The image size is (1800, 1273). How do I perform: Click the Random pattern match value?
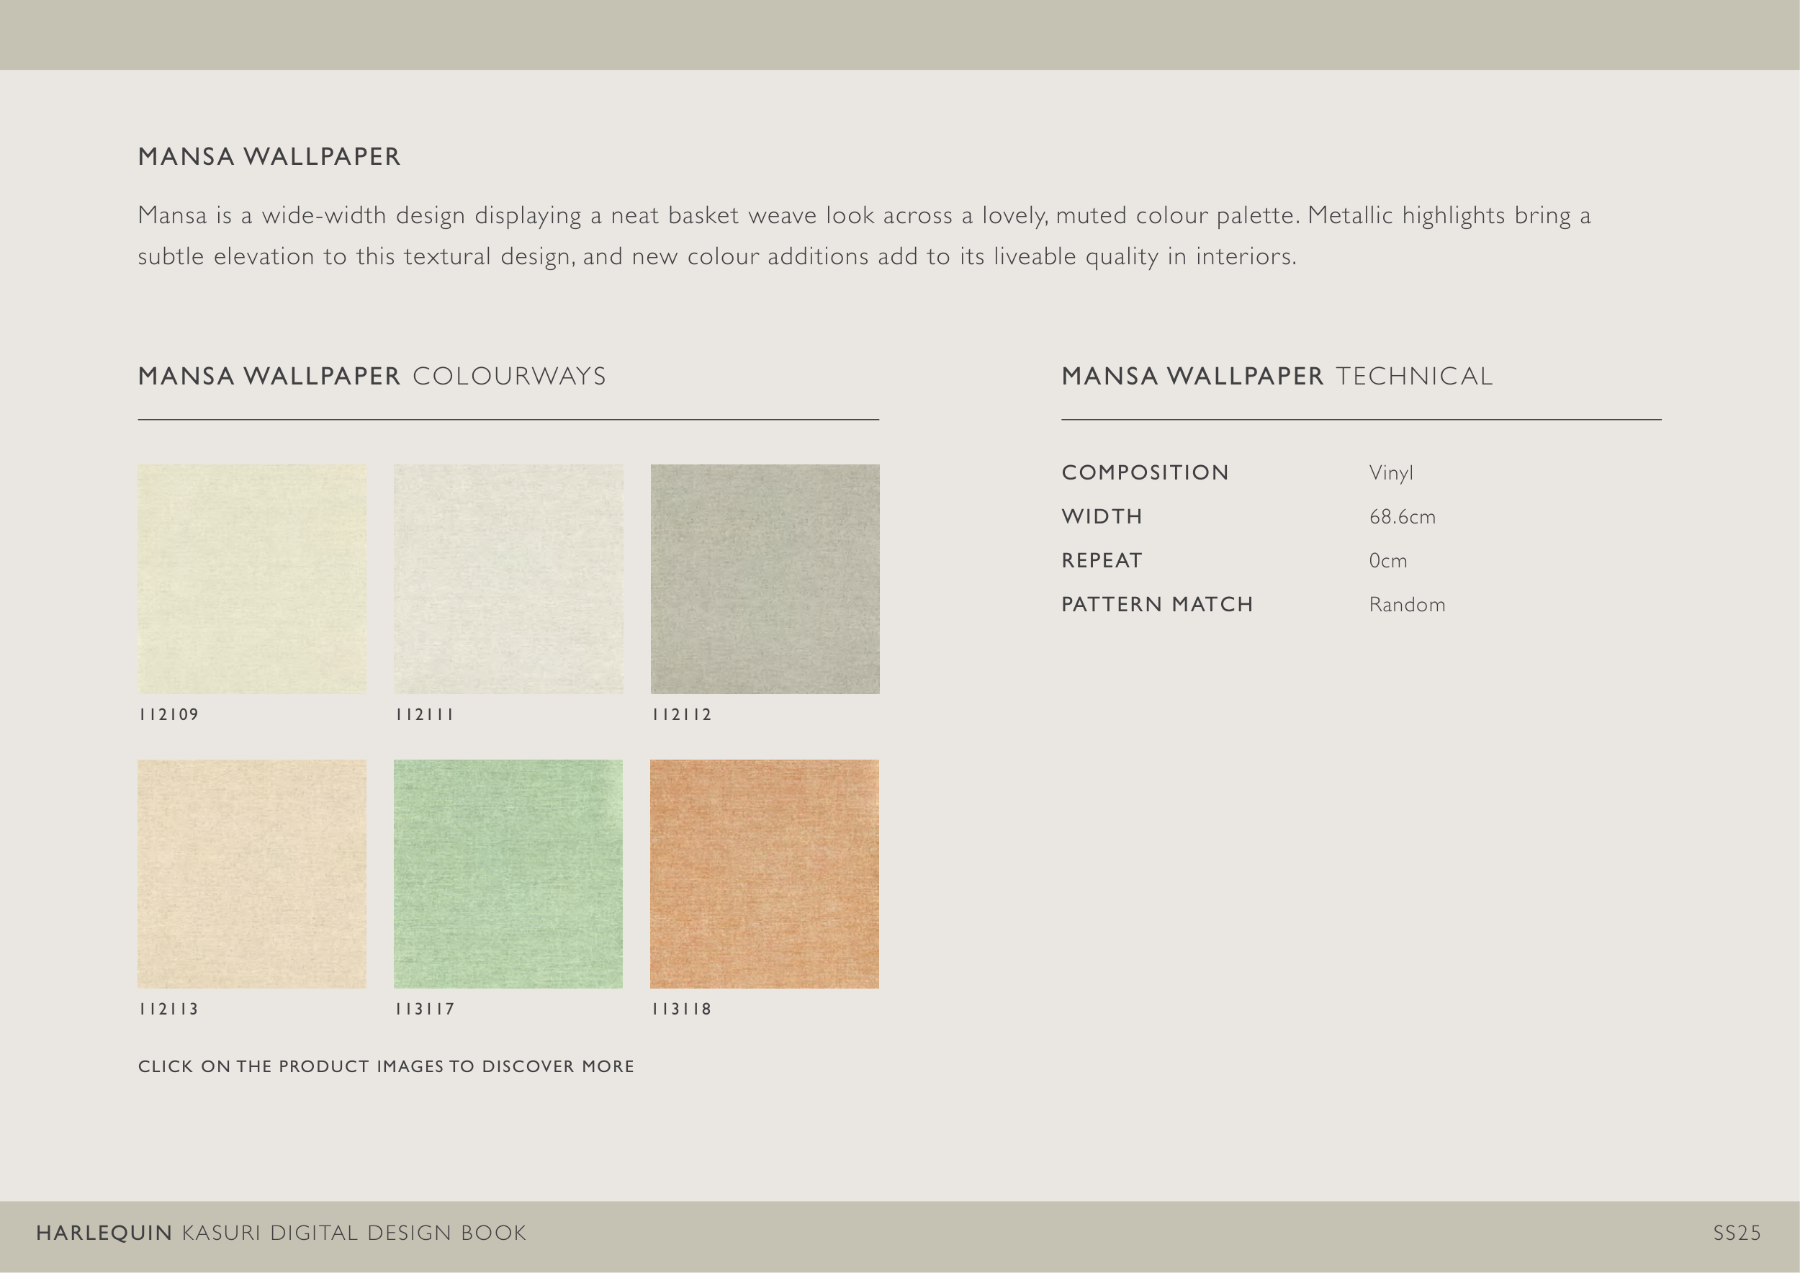pyautogui.click(x=1406, y=604)
